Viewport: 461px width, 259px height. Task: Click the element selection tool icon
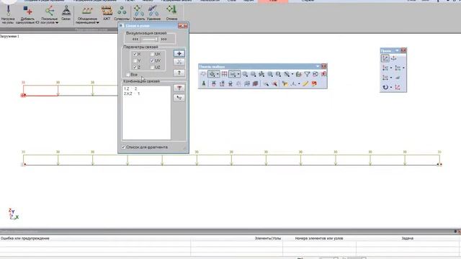pyautogui.click(x=233, y=74)
